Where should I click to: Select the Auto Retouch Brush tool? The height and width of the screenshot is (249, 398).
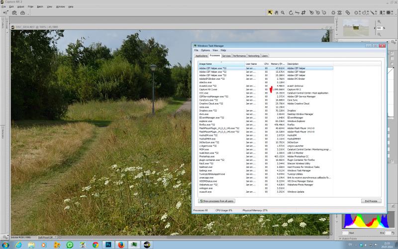[x=348, y=12]
